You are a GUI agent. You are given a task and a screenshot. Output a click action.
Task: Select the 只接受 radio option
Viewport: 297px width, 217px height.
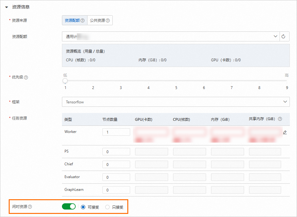(107, 207)
